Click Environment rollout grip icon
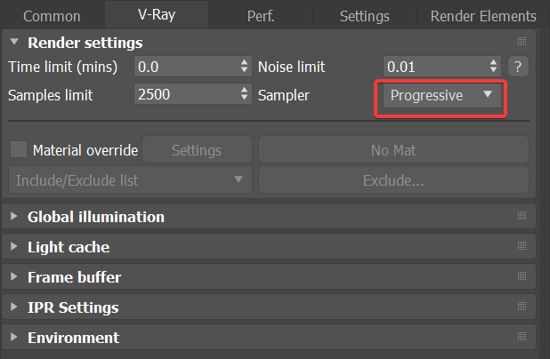 [x=522, y=338]
